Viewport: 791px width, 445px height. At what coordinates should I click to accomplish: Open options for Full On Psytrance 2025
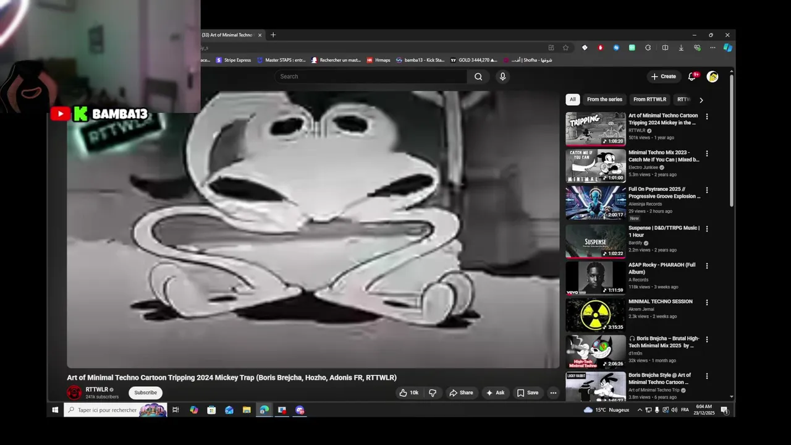pyautogui.click(x=707, y=190)
